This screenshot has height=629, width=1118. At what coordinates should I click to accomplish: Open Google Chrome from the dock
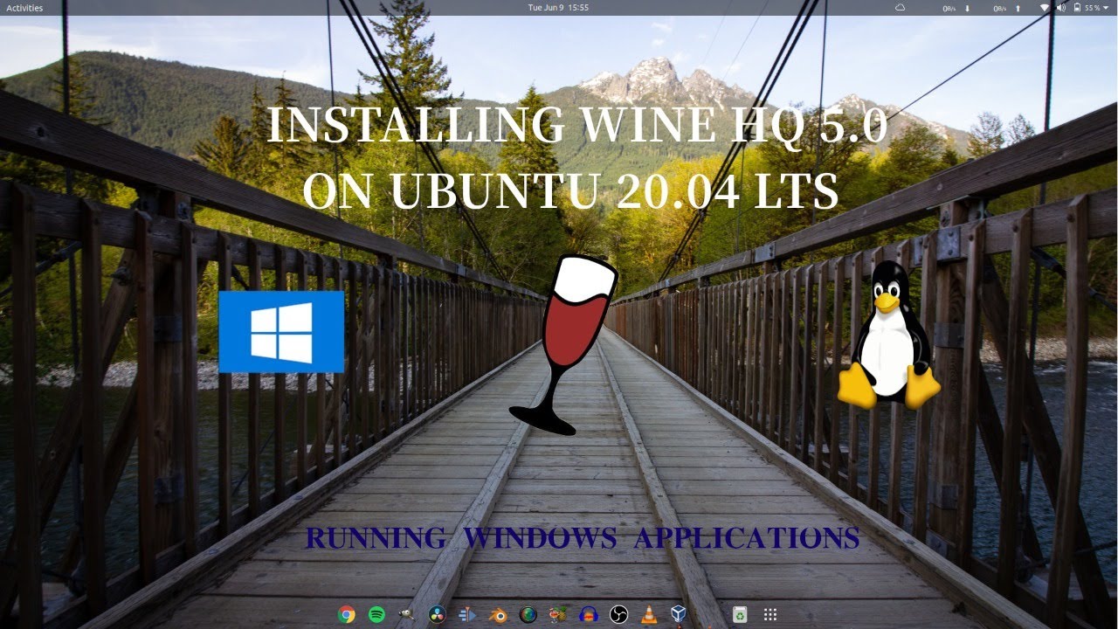pos(347,614)
